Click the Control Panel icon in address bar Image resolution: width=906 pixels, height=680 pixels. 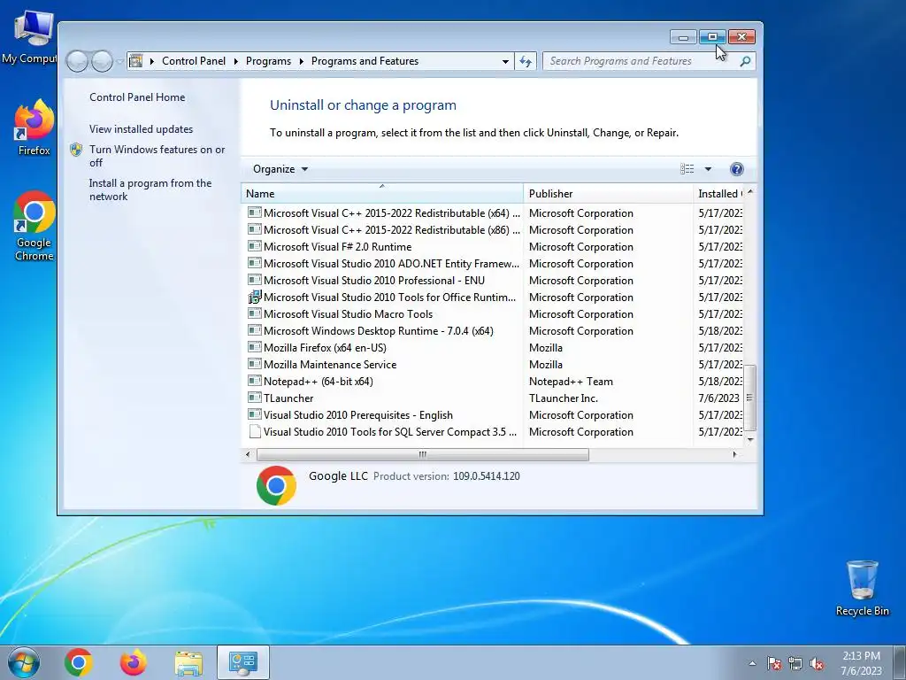click(x=135, y=61)
